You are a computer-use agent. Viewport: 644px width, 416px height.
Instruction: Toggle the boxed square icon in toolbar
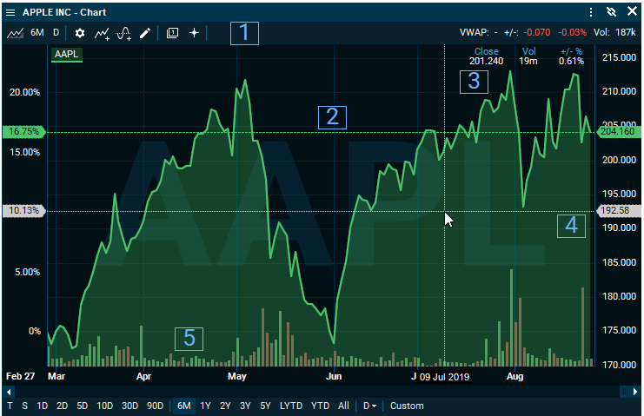[172, 33]
